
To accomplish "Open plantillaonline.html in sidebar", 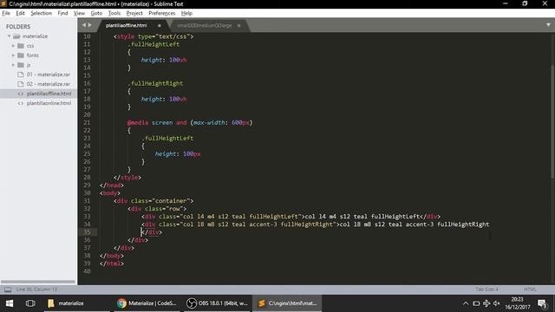I will [x=49, y=103].
